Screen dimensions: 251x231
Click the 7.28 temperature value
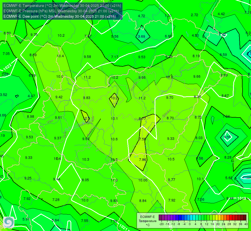click(56, 200)
